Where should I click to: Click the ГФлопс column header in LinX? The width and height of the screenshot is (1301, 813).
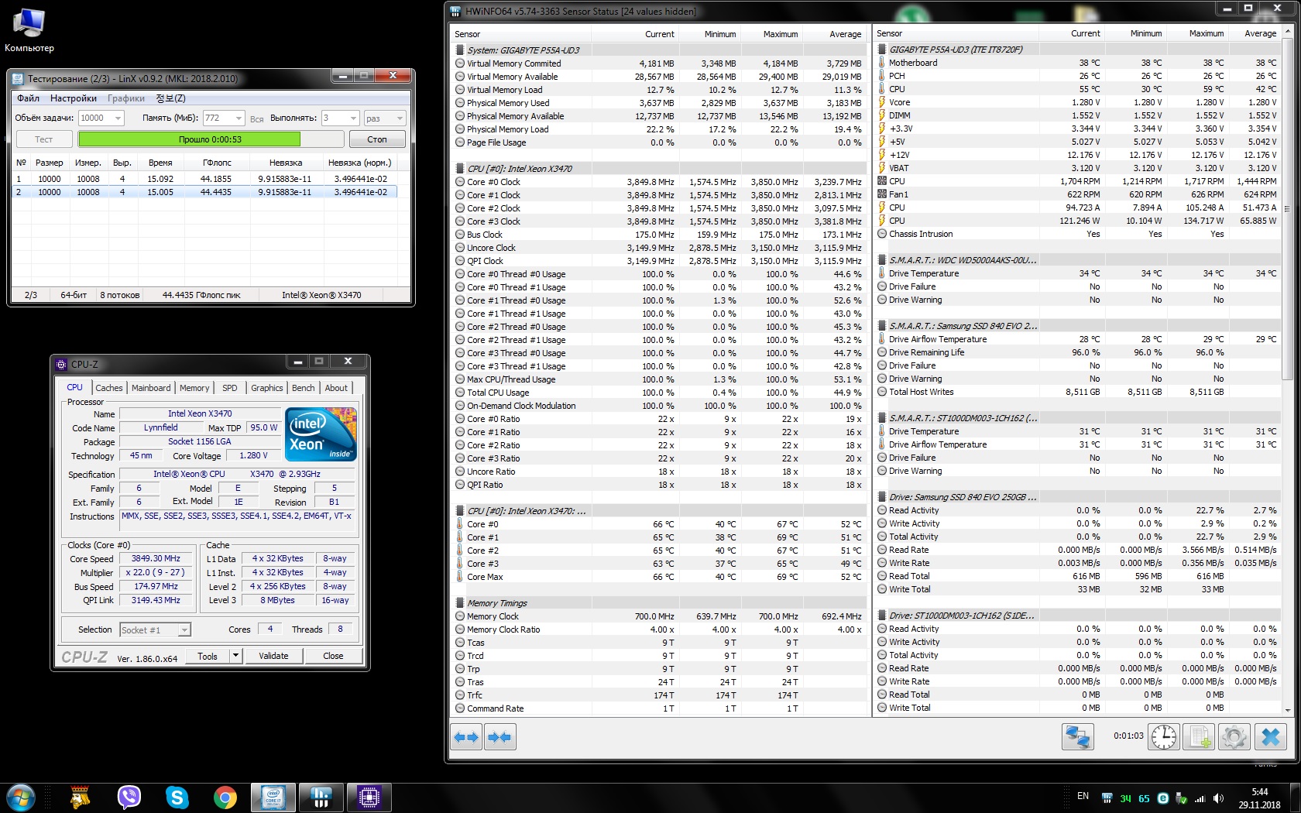pos(218,163)
